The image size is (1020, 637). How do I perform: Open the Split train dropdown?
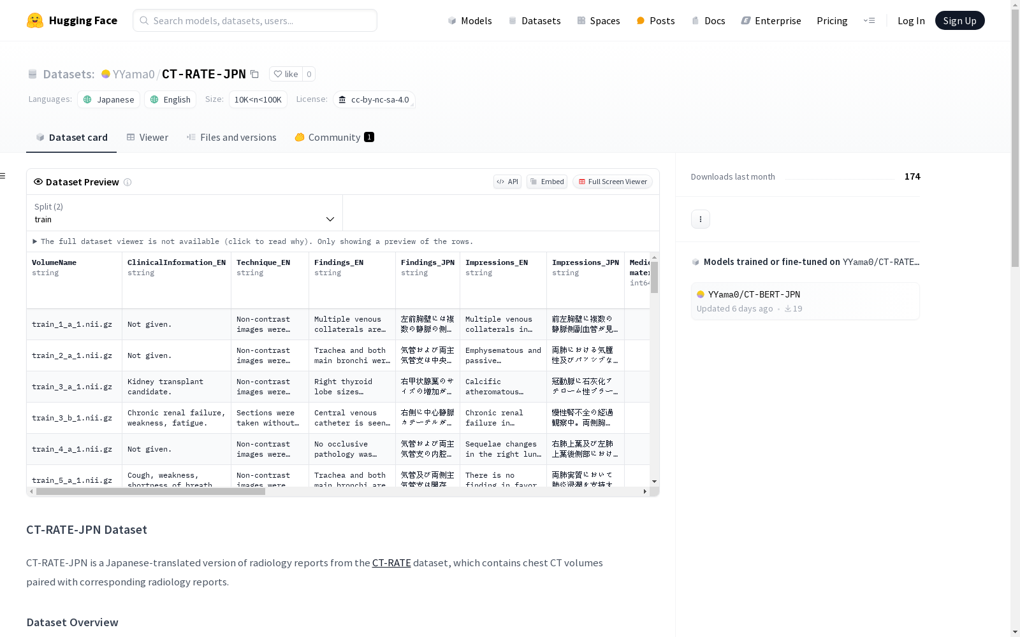(185, 213)
